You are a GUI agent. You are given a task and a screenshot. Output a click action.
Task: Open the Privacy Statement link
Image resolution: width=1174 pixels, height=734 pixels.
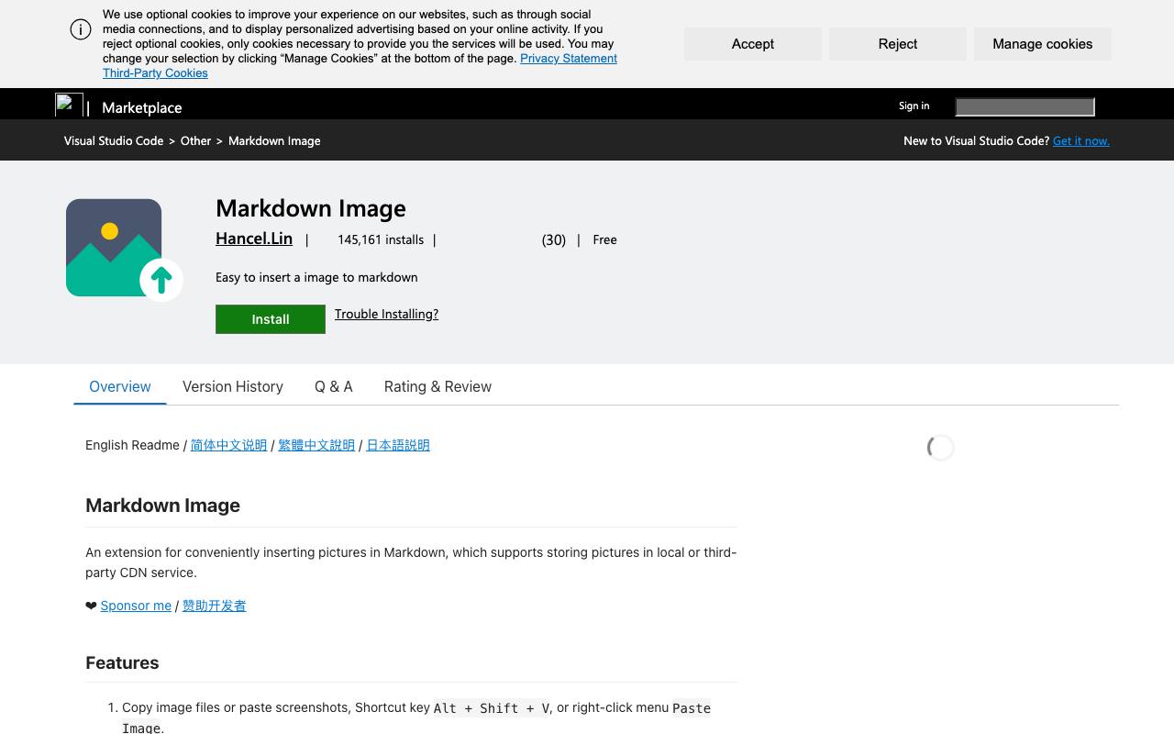pyautogui.click(x=569, y=59)
